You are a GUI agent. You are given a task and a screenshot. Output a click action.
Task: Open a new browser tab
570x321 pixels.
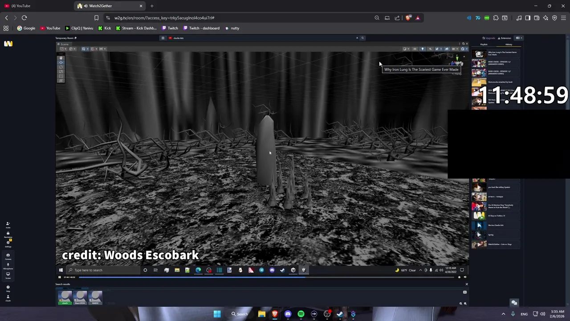152,6
